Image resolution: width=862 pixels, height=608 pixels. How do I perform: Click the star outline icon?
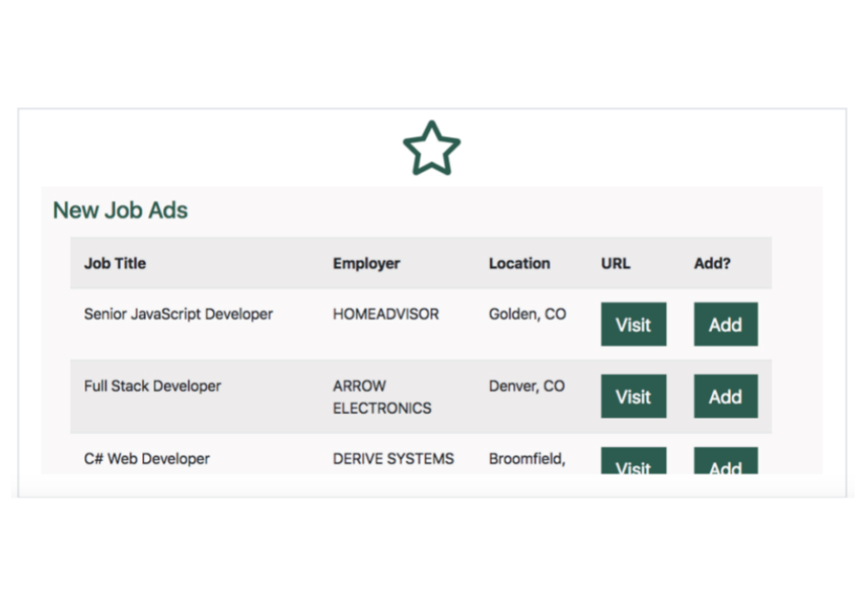pos(432,148)
